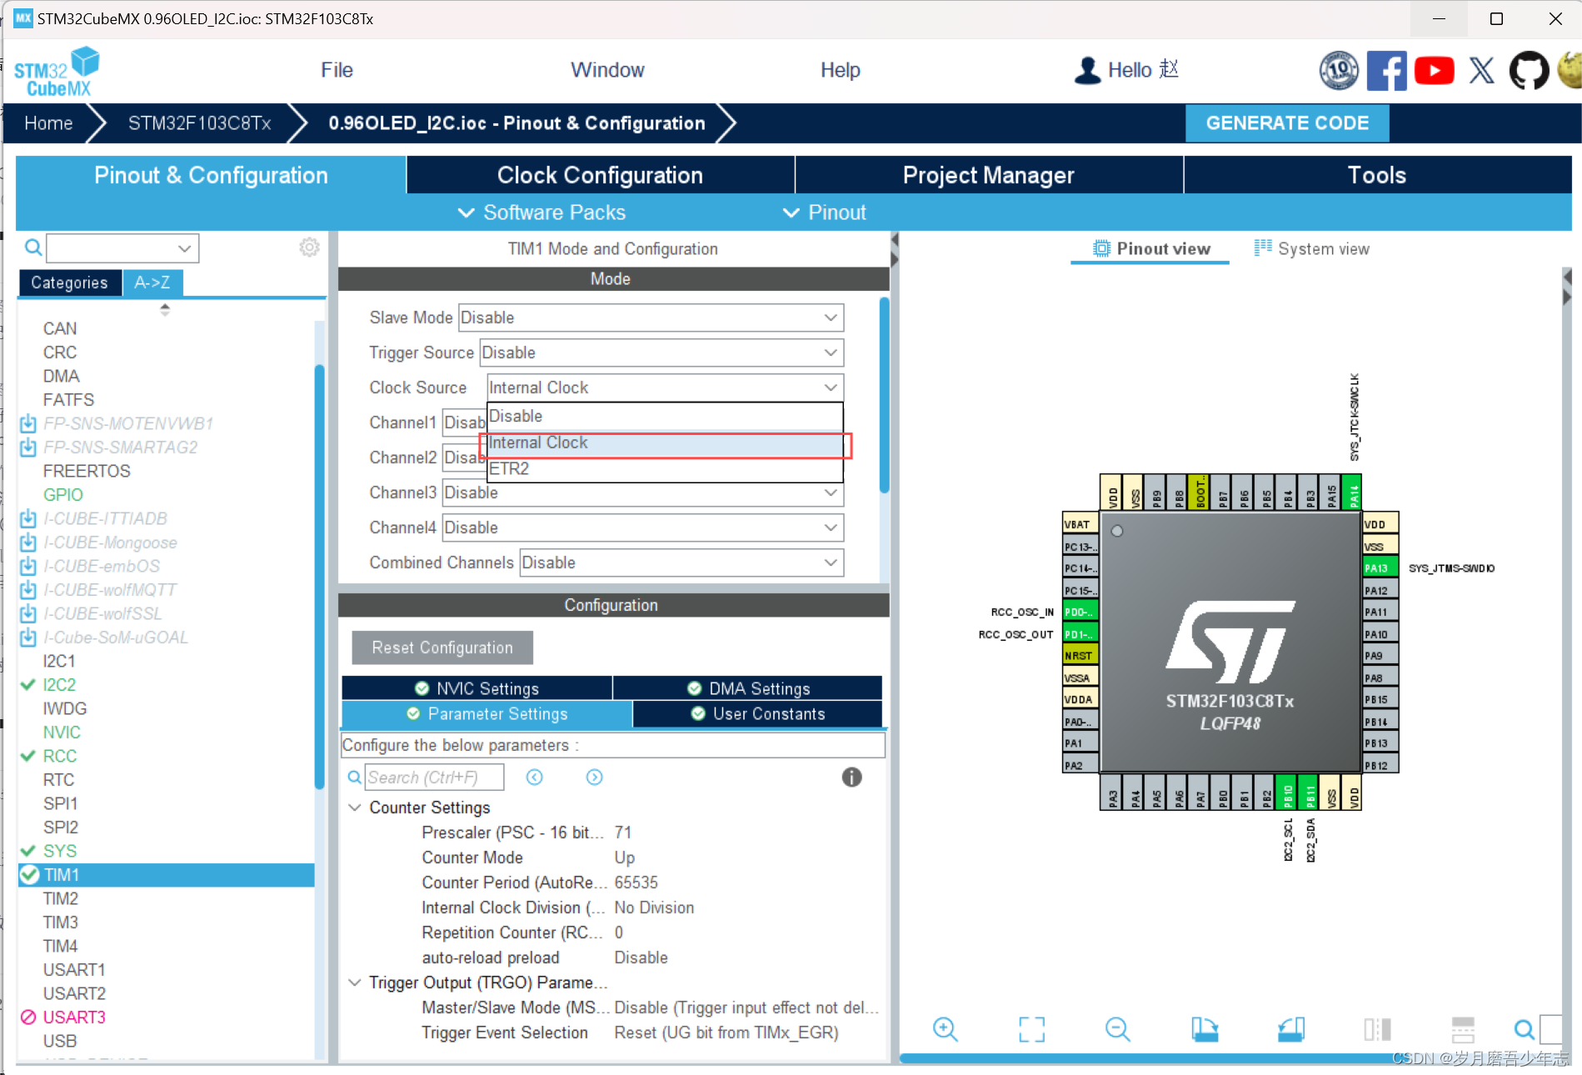Open the Channel4 dropdown

(642, 527)
